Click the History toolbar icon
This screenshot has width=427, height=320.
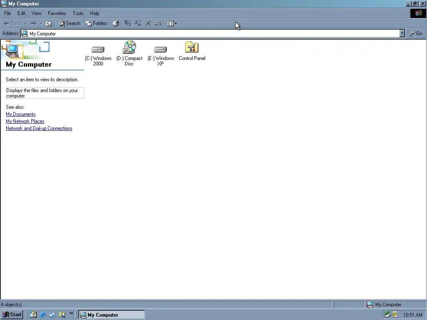[116, 24]
